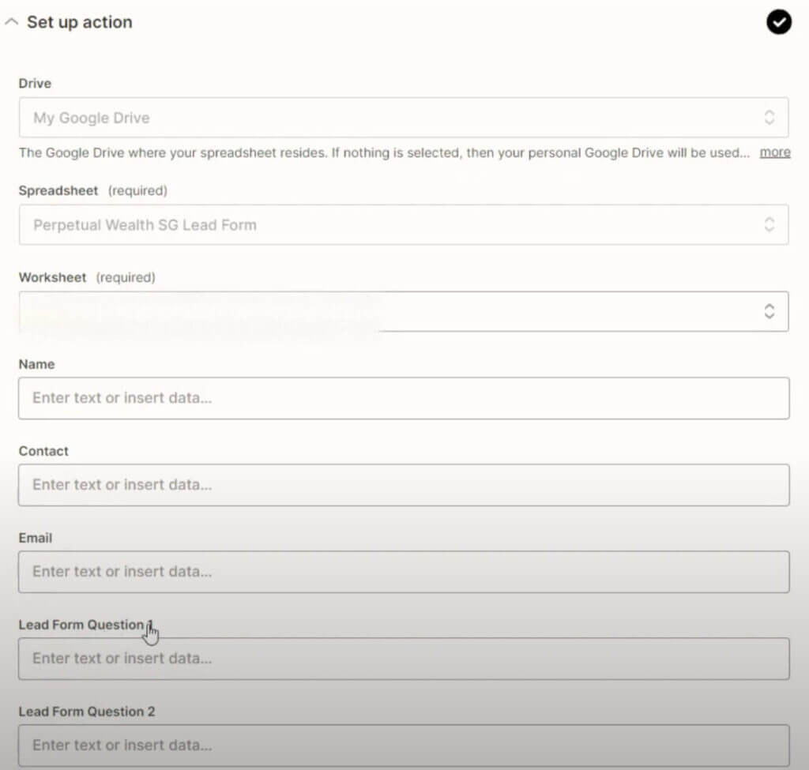
Task: Click inside the Email input field
Action: [x=404, y=572]
